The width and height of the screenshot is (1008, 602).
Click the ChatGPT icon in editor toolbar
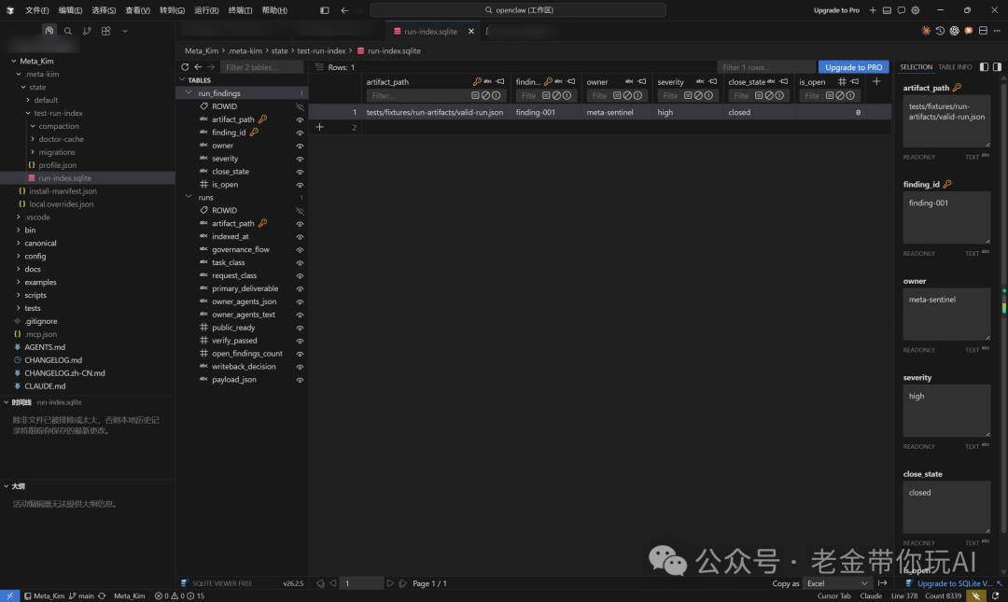click(x=954, y=31)
